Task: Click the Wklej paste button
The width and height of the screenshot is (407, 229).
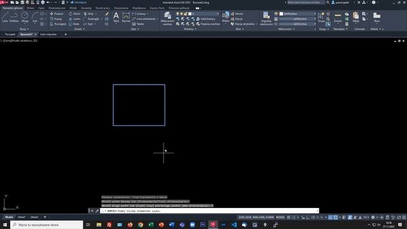Action: click(x=355, y=17)
